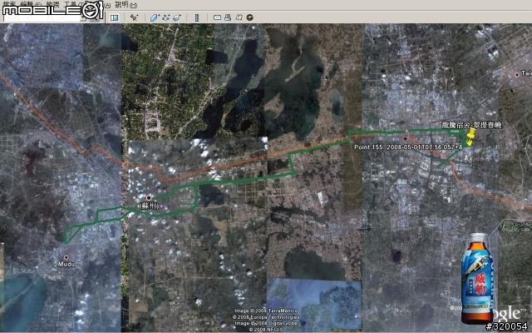Click the 龍騰宿舍-翠提春曉 placemark label
The image size is (532, 333).
(x=471, y=125)
